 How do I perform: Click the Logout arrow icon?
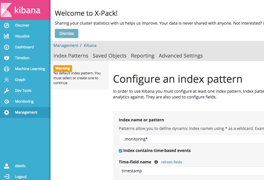coord(7,177)
